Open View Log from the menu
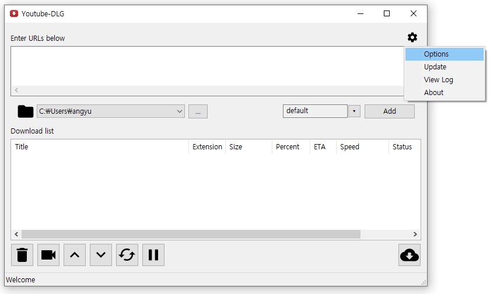 point(444,80)
